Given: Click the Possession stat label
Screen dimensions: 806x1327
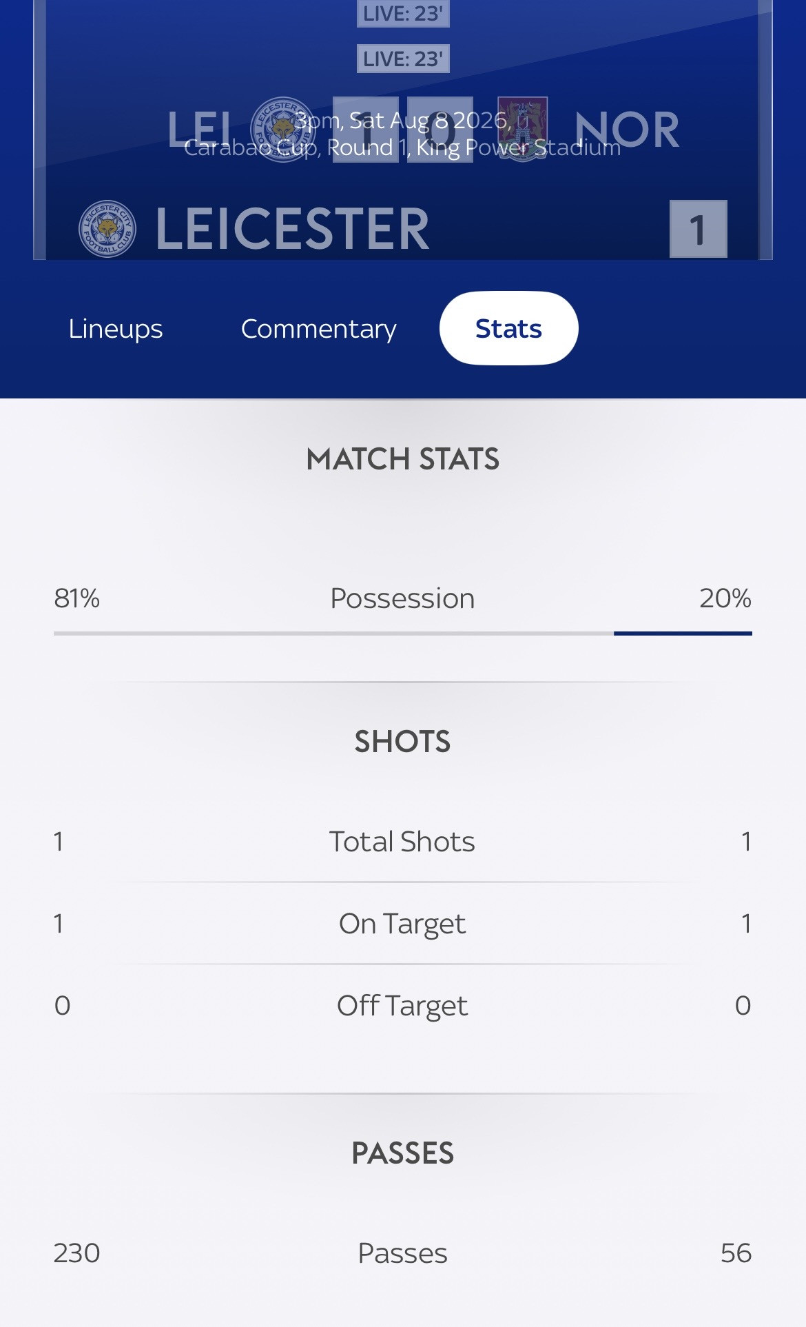Looking at the screenshot, I should pos(402,598).
